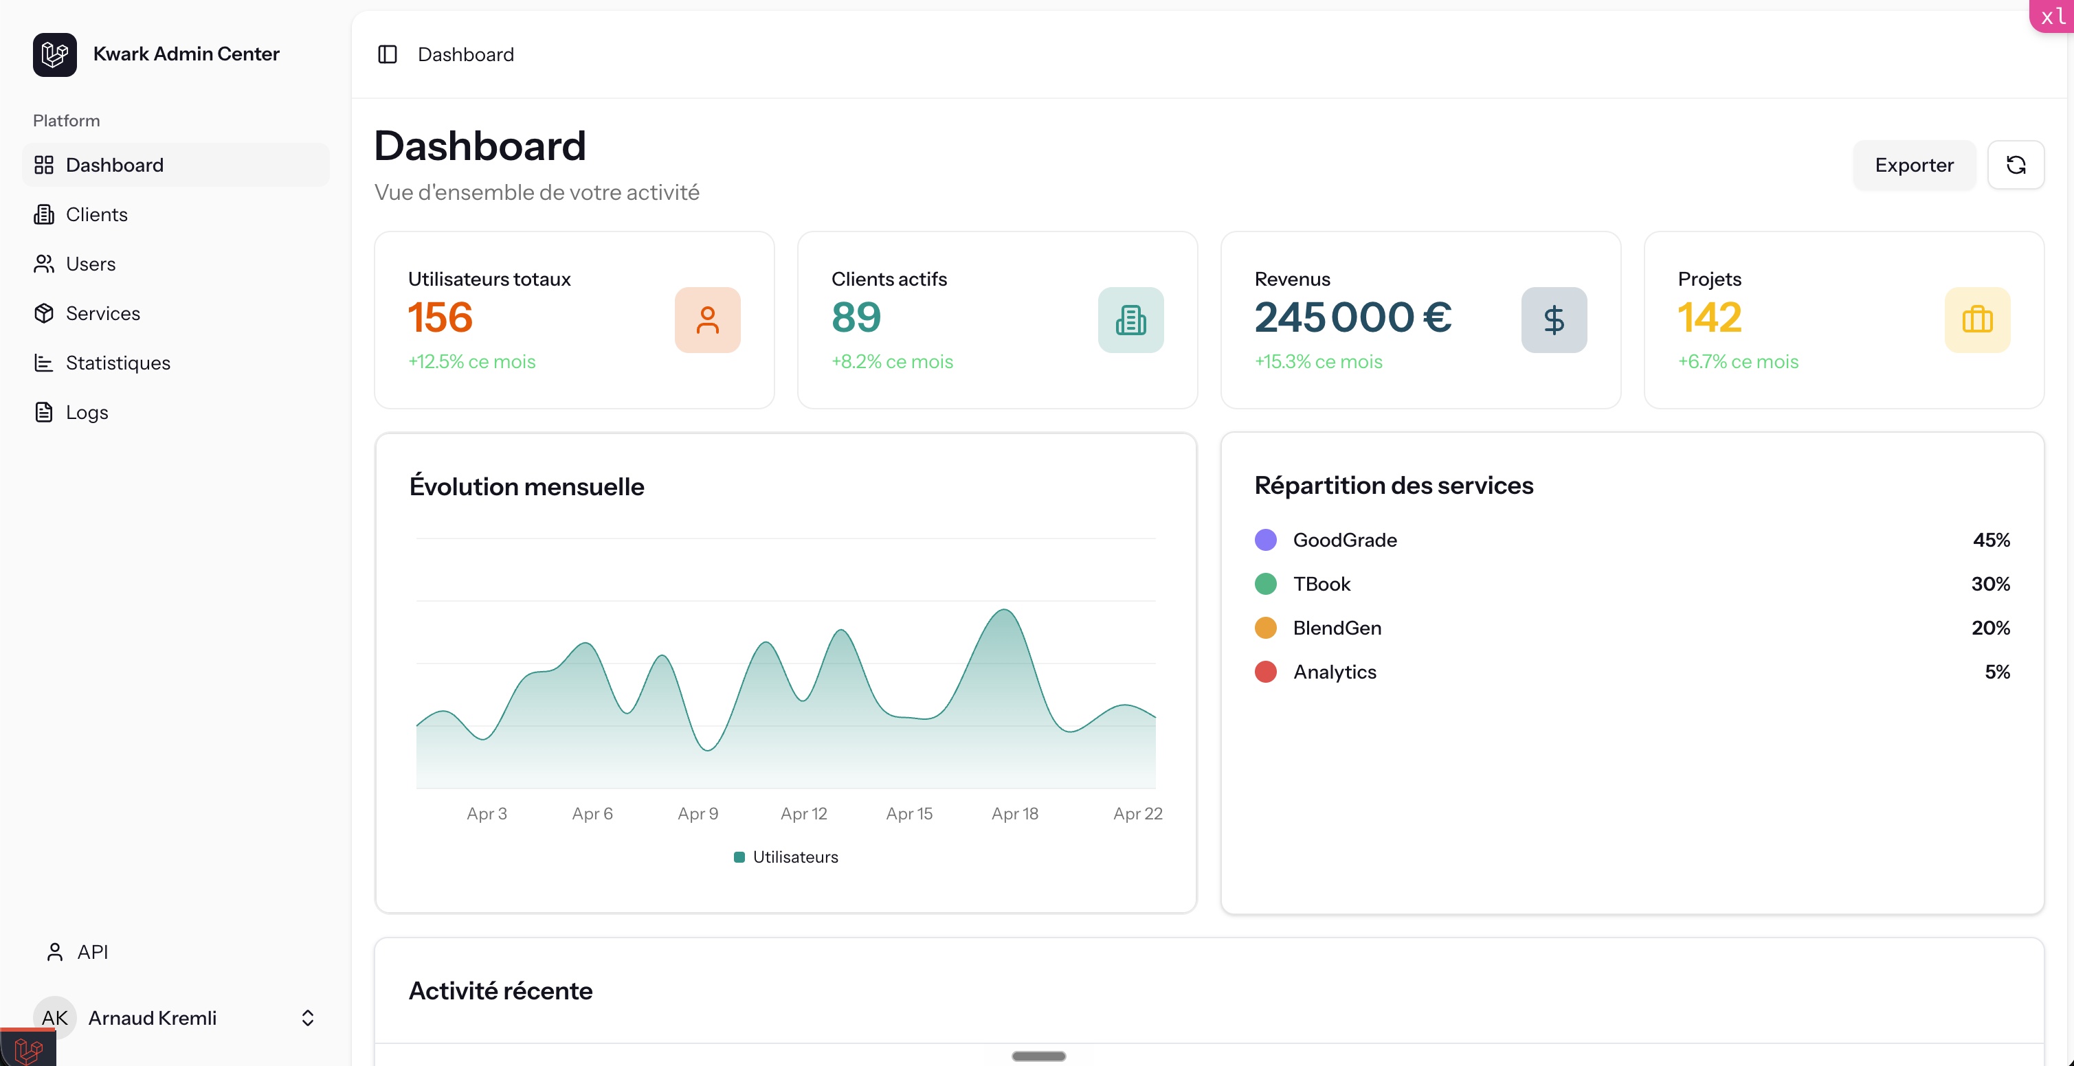Click the Arnaud Kremli account name

coord(152,1018)
